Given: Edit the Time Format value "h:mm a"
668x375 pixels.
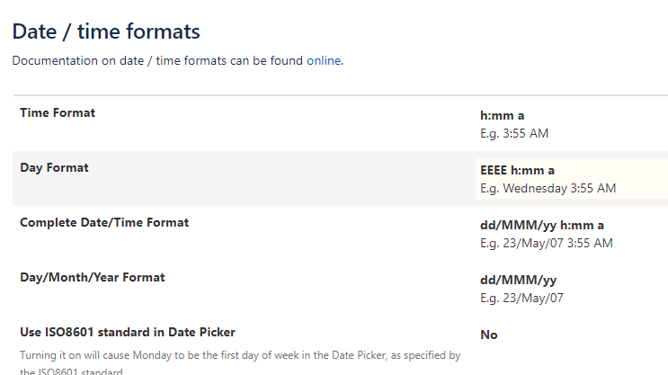Looking at the screenshot, I should point(502,117).
